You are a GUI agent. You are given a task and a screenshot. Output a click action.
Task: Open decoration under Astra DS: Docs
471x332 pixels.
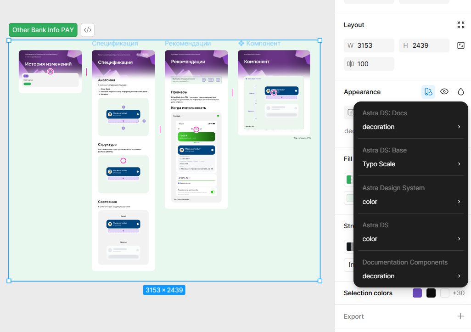click(411, 127)
